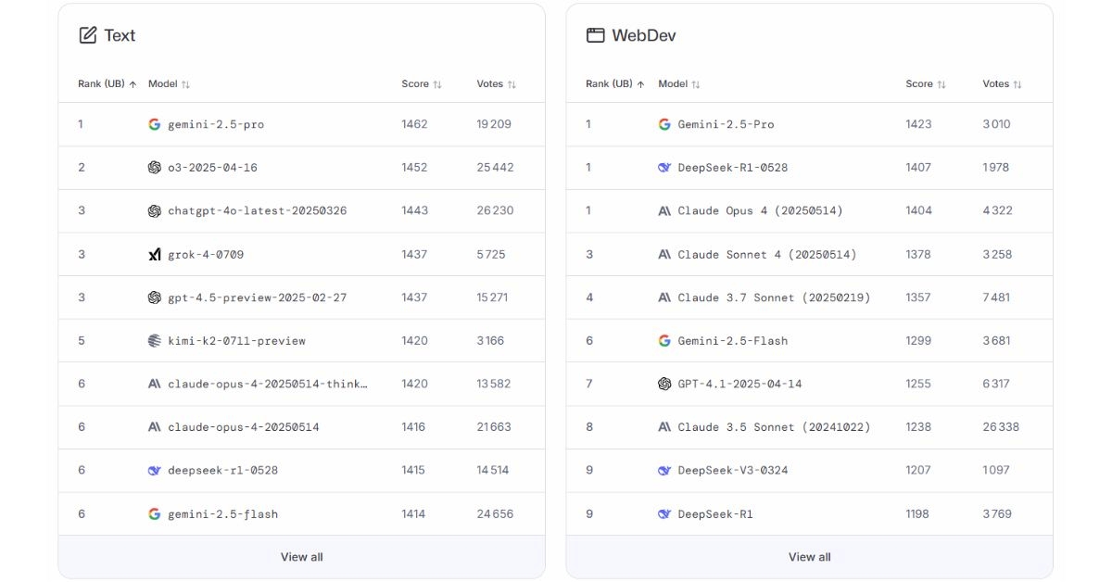Click the Google icon beside Gemini-2.5-Flash in WebDev
The image size is (1112, 582).
(x=664, y=340)
